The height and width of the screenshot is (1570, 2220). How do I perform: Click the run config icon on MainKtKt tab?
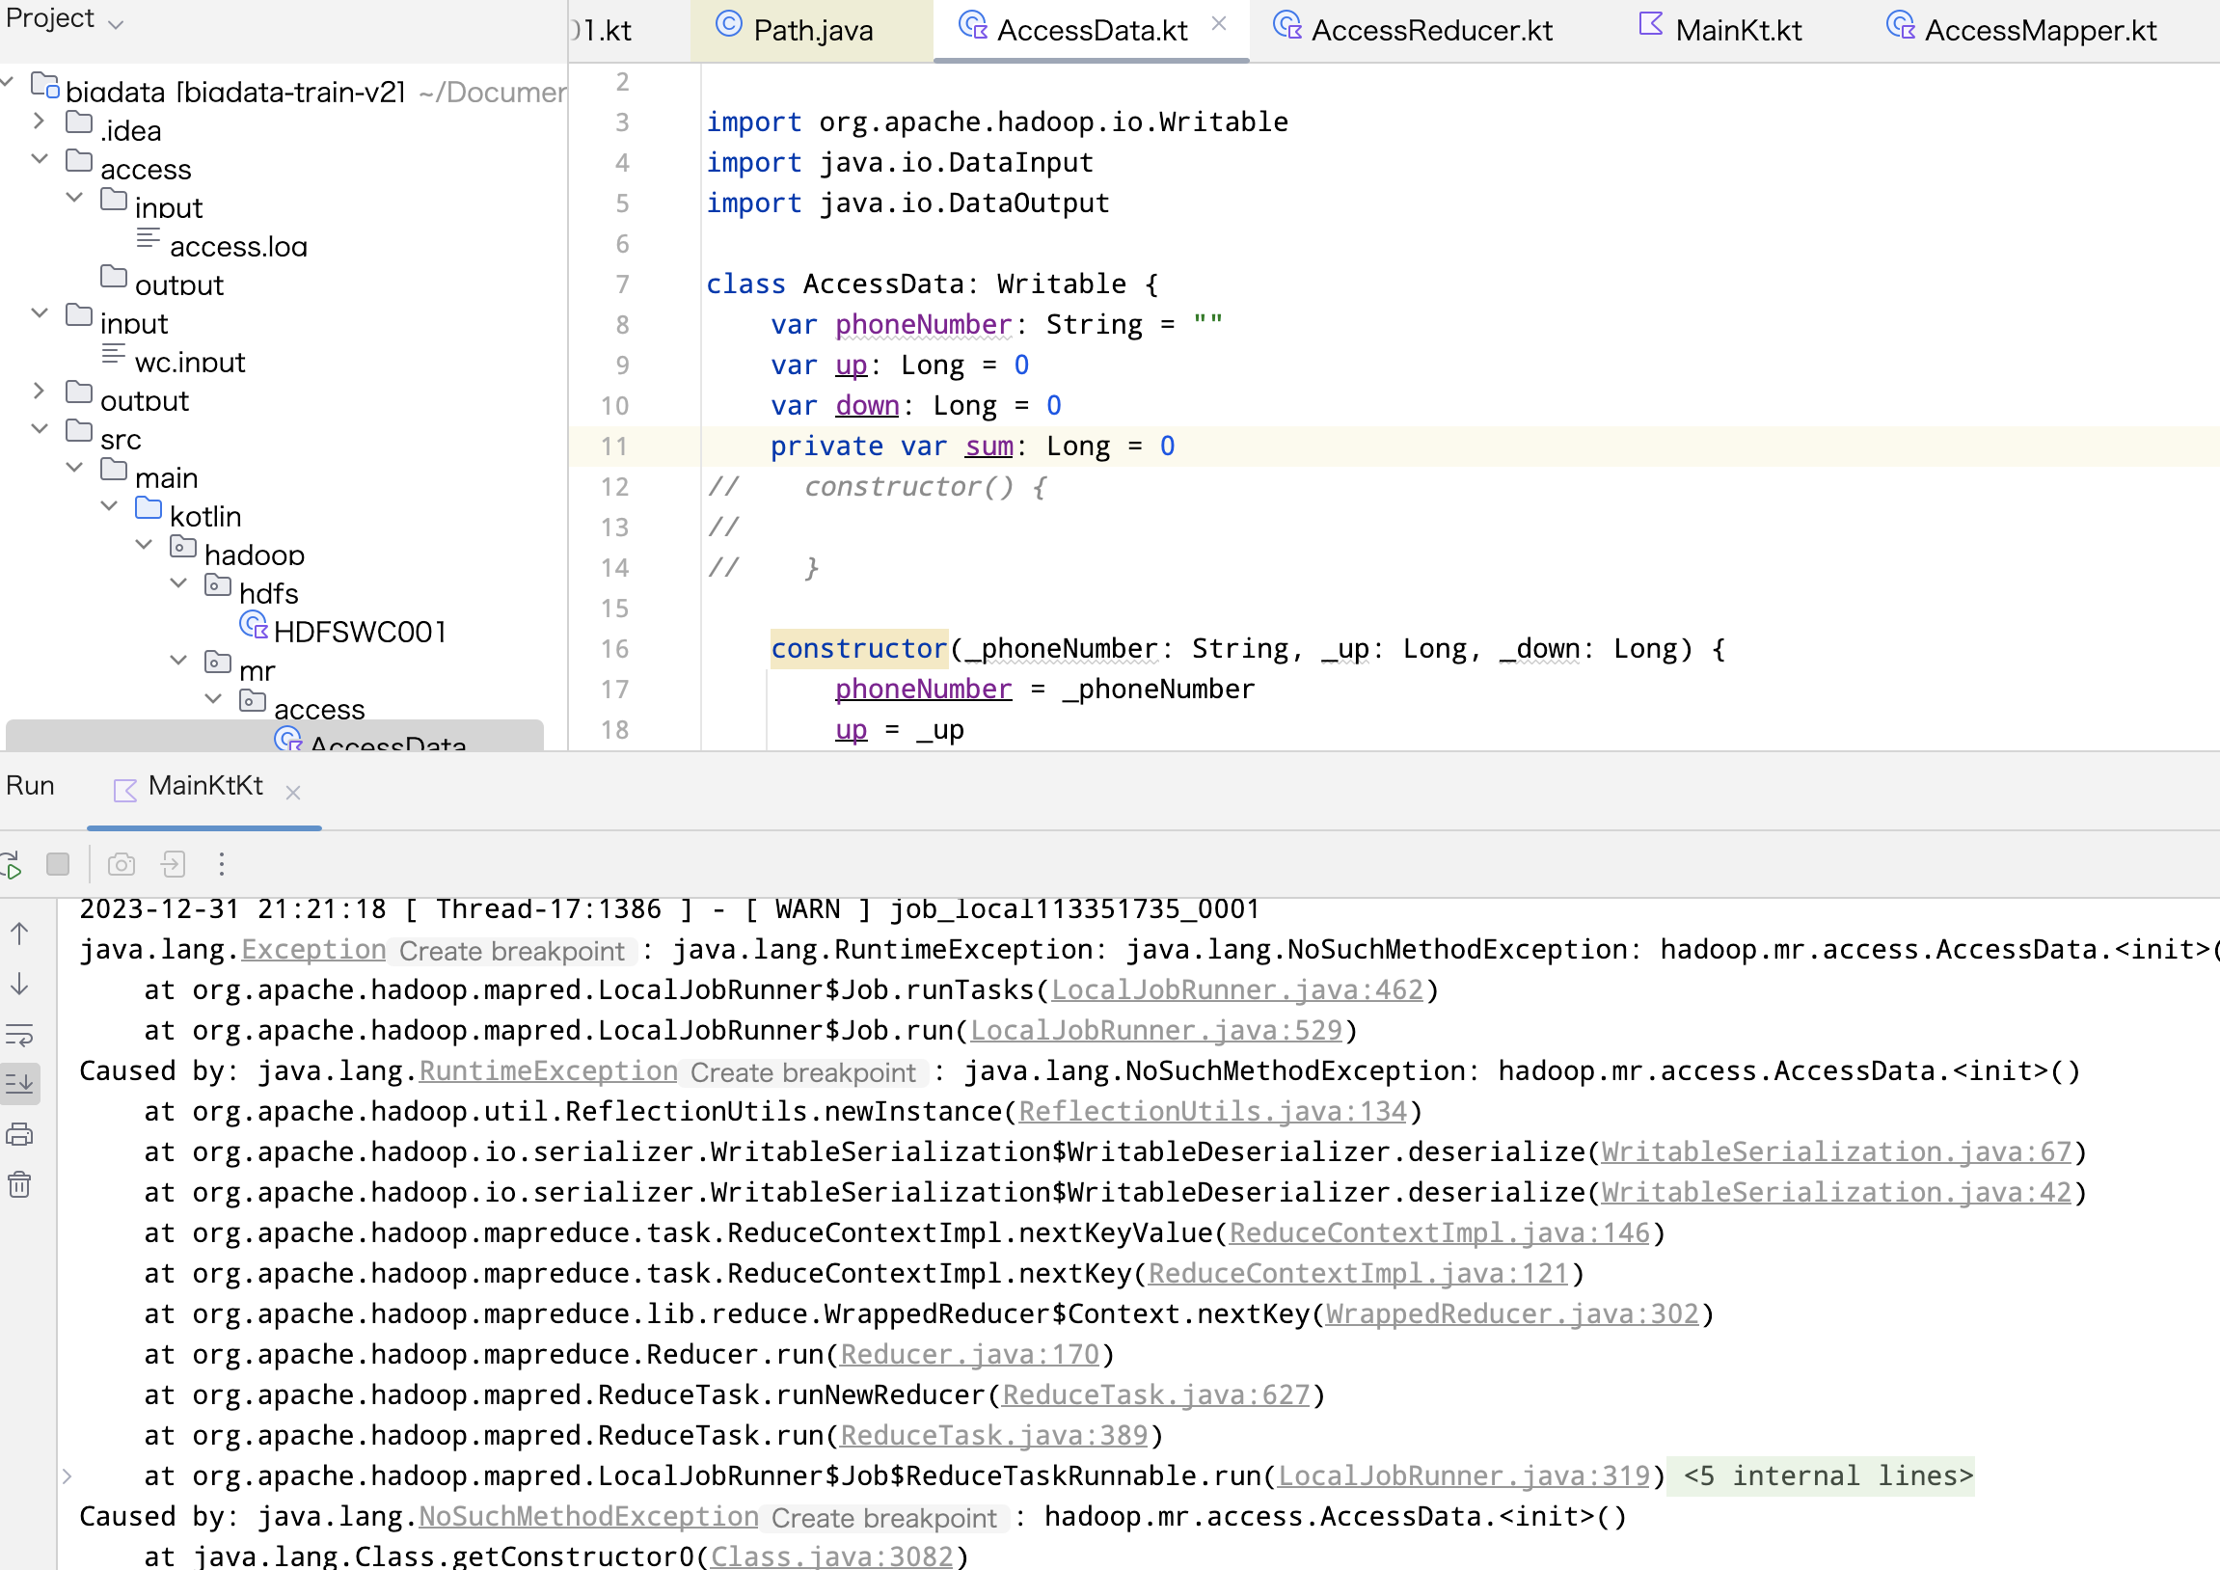(x=124, y=791)
